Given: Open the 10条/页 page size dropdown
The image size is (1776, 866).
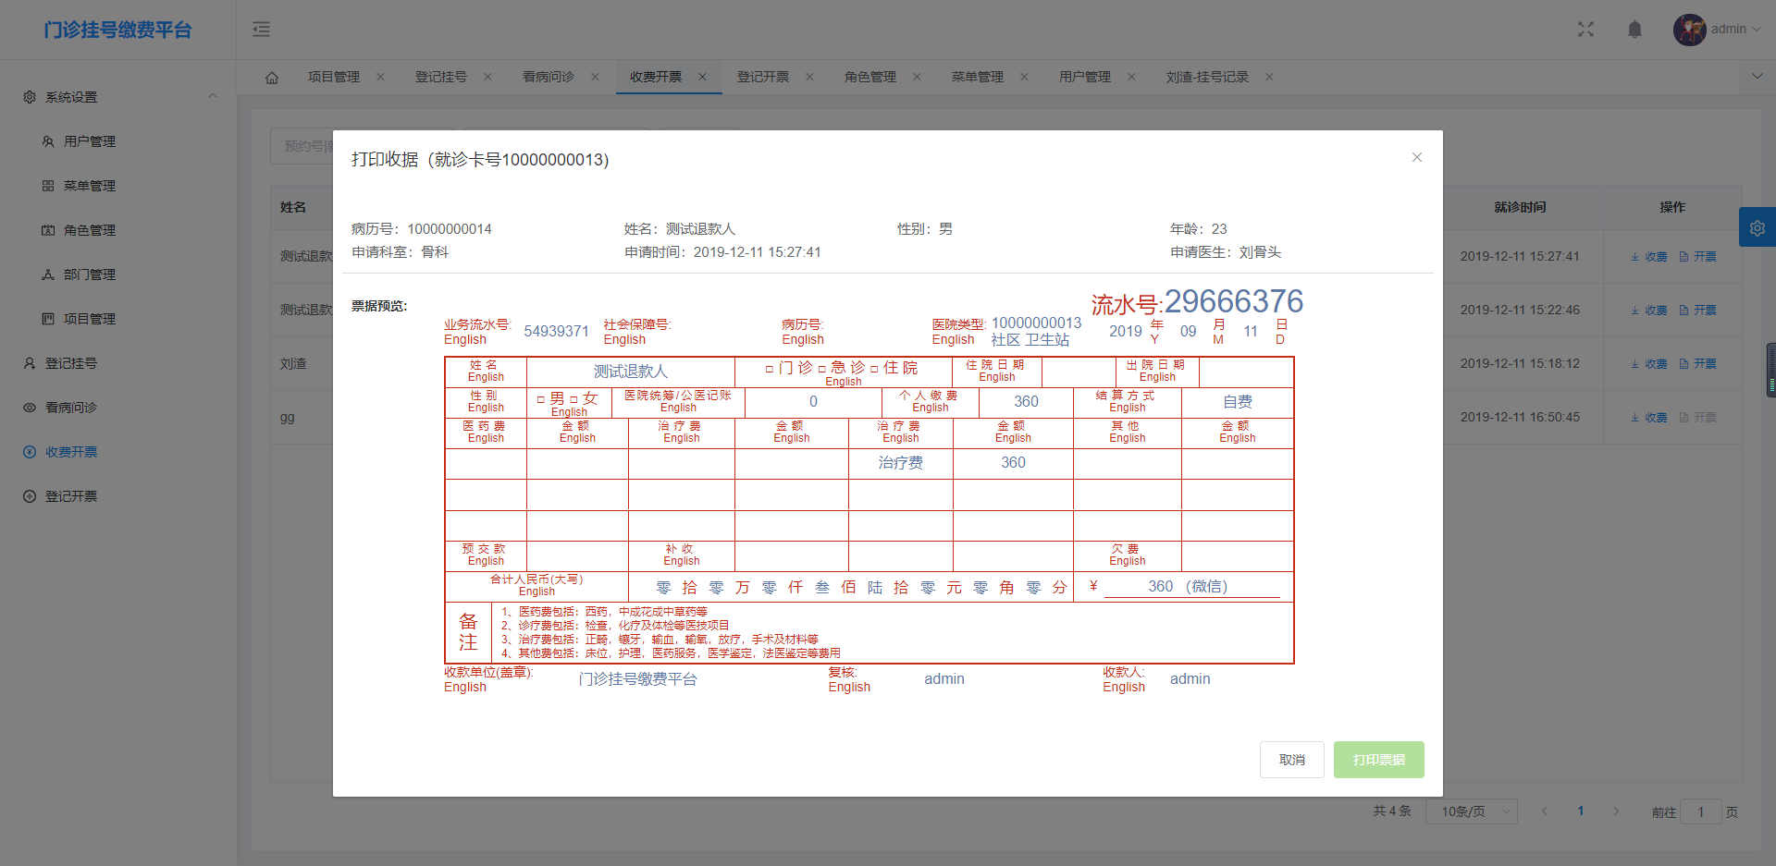Looking at the screenshot, I should (x=1471, y=811).
